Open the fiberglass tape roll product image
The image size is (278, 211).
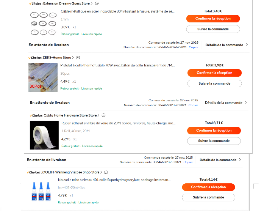(44, 135)
